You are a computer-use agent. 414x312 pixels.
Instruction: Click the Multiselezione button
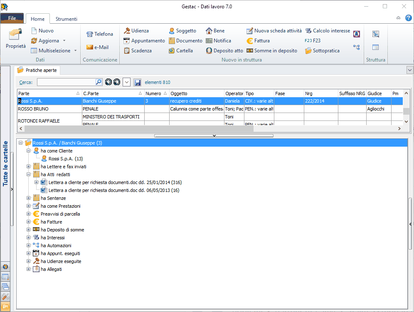(x=50, y=50)
